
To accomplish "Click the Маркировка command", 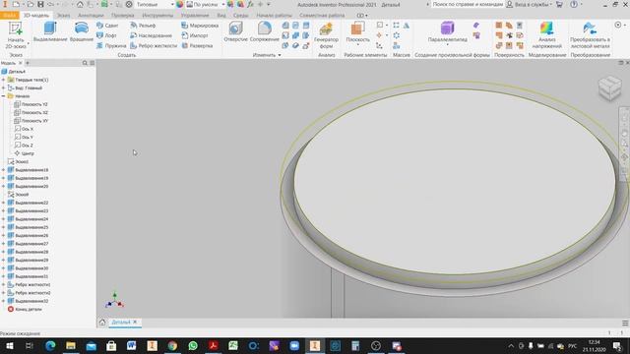I will pyautogui.click(x=200, y=26).
